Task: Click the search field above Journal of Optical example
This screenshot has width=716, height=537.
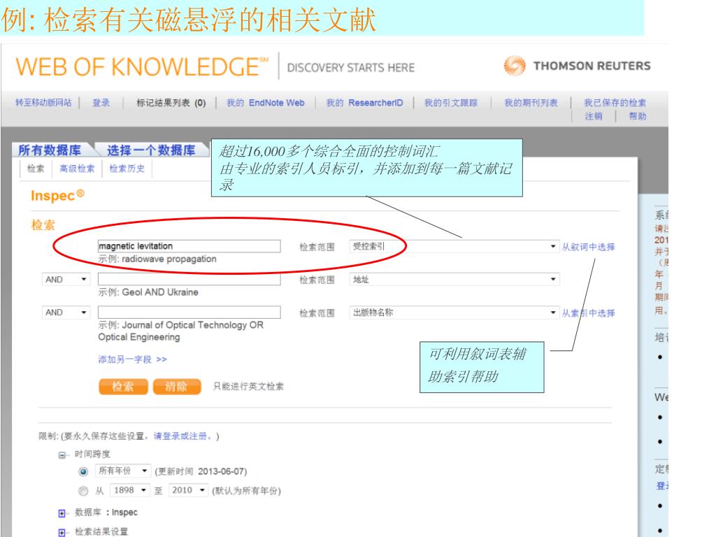Action: pyautogui.click(x=189, y=313)
